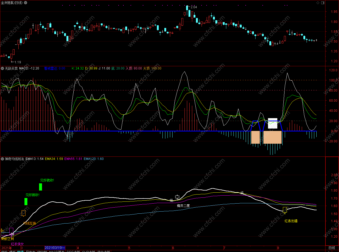The width and height of the screenshot is (339, 252).
Task: Click the 日线 period button at bottom right
Action: click(332, 248)
